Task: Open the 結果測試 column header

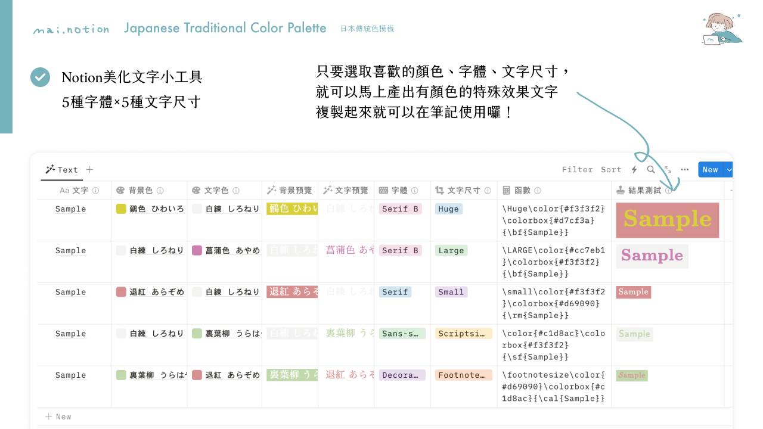Action: [668, 191]
